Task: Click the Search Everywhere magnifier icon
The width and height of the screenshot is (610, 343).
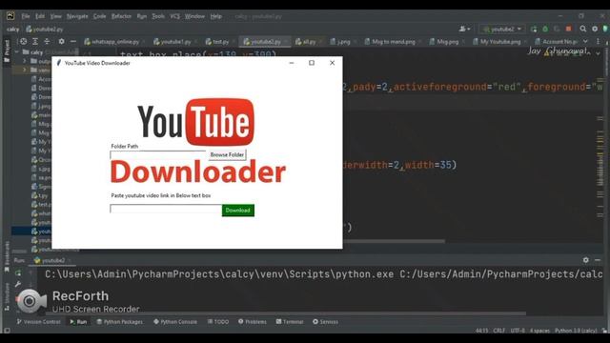Action: [582, 30]
